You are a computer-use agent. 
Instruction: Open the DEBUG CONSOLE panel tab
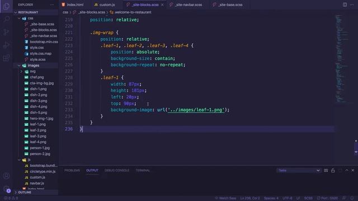(x=117, y=170)
